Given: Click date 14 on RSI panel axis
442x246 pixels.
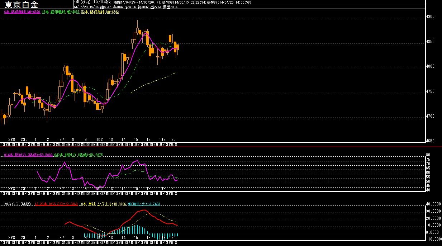Looking at the screenshot, I should pyautogui.click(x=123, y=188).
